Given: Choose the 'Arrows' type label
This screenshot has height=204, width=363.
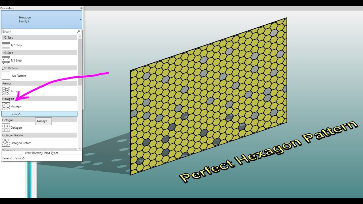Looking at the screenshot, I should pos(15,91).
